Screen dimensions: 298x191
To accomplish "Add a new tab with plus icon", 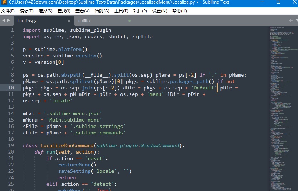I will (x=290, y=20).
